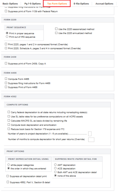Check Calculate MACRS SL as basis divided
This screenshot has width=118, height=193.
click(x=9, y=120)
